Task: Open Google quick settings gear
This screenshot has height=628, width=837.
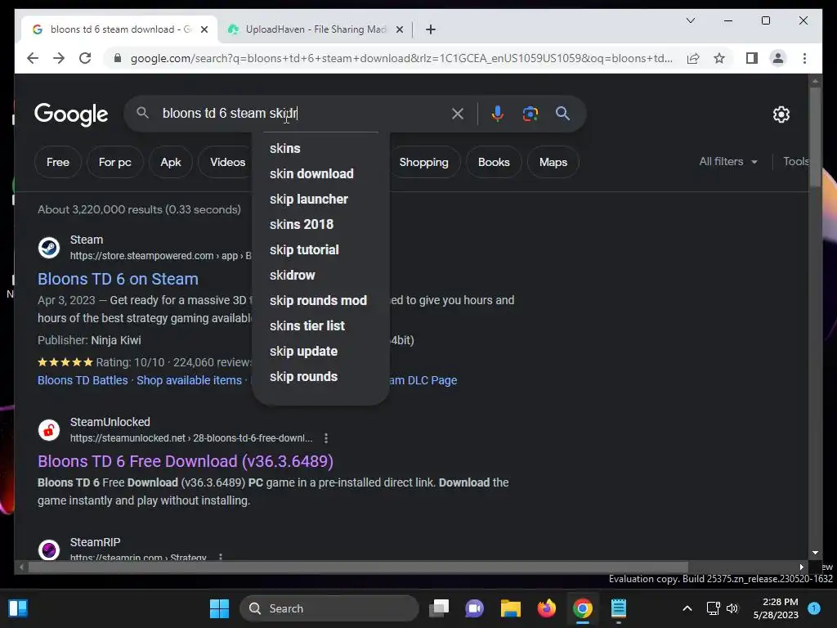Action: coord(781,114)
